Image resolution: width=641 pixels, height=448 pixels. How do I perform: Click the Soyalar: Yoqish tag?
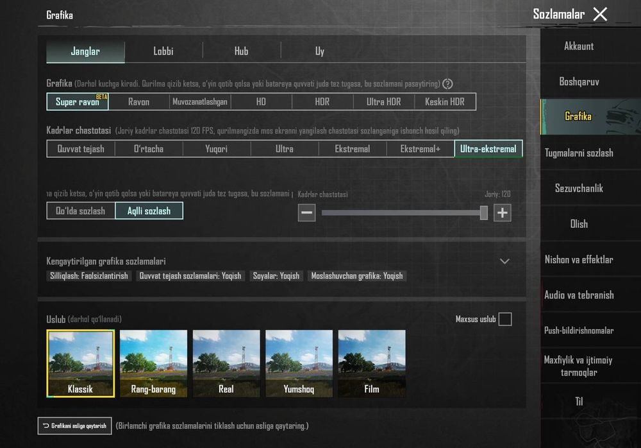[x=276, y=276]
